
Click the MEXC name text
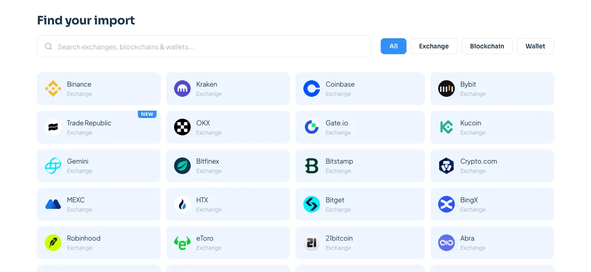coord(76,200)
